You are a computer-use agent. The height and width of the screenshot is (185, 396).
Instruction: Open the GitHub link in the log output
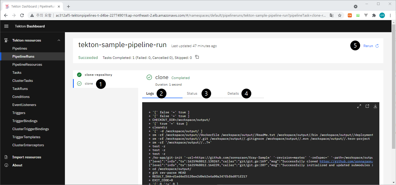click(346, 161)
